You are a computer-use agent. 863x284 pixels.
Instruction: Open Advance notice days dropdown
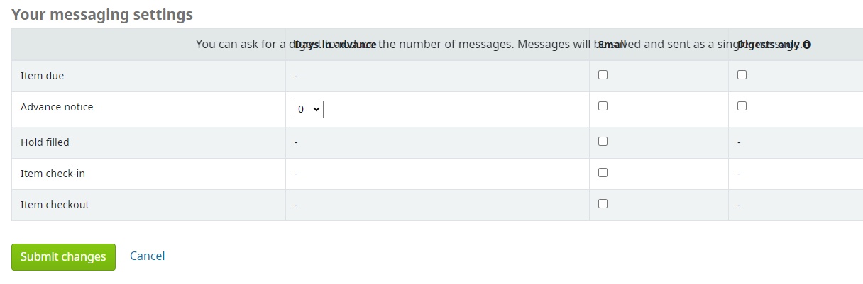[309, 109]
